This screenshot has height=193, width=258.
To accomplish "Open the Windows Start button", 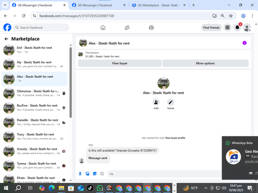I will pos(6,188).
